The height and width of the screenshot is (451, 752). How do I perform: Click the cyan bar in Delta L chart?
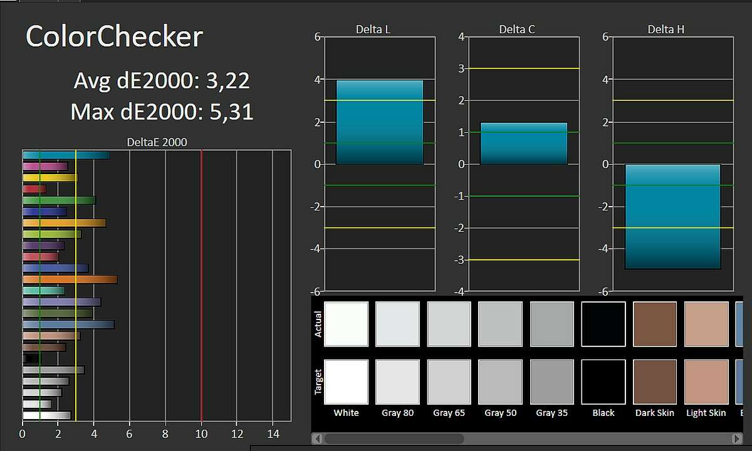coord(380,122)
